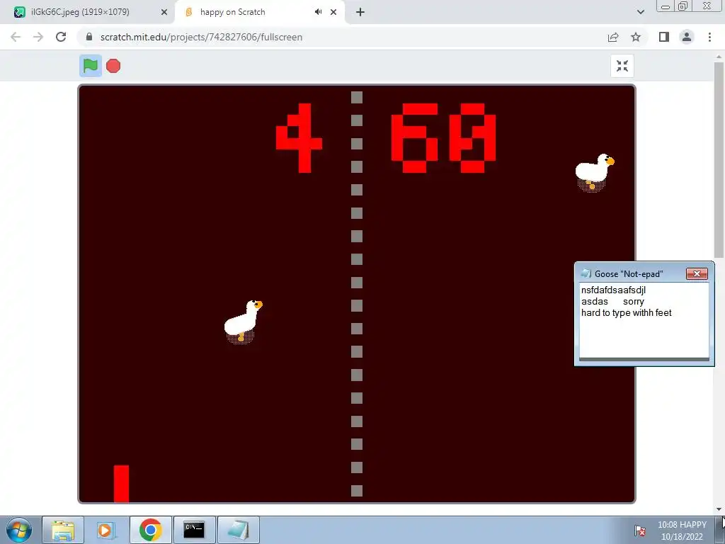Click the text "hard to type withh feet"
The height and width of the screenshot is (544, 725).
coord(626,312)
